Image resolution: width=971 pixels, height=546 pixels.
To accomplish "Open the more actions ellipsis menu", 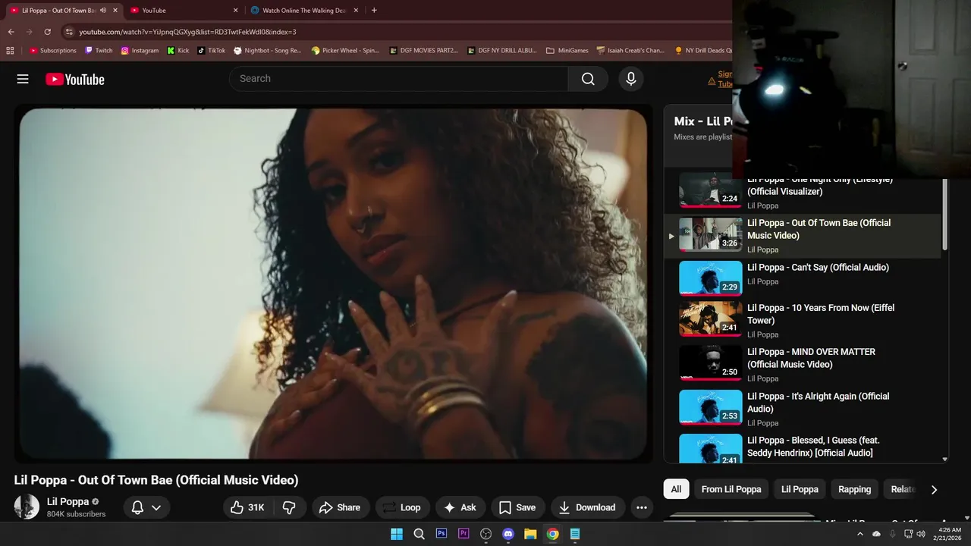I will [x=641, y=507].
